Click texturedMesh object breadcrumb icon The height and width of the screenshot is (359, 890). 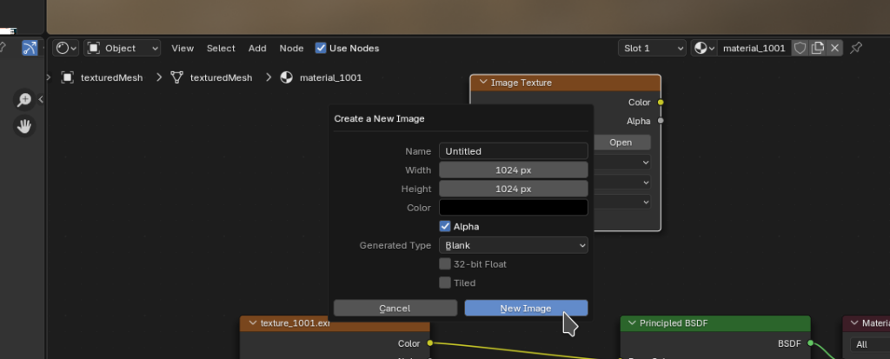[68, 78]
